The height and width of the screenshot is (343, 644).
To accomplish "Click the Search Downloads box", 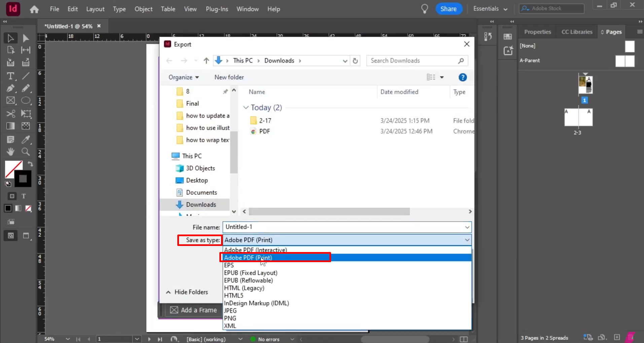I will [417, 61].
